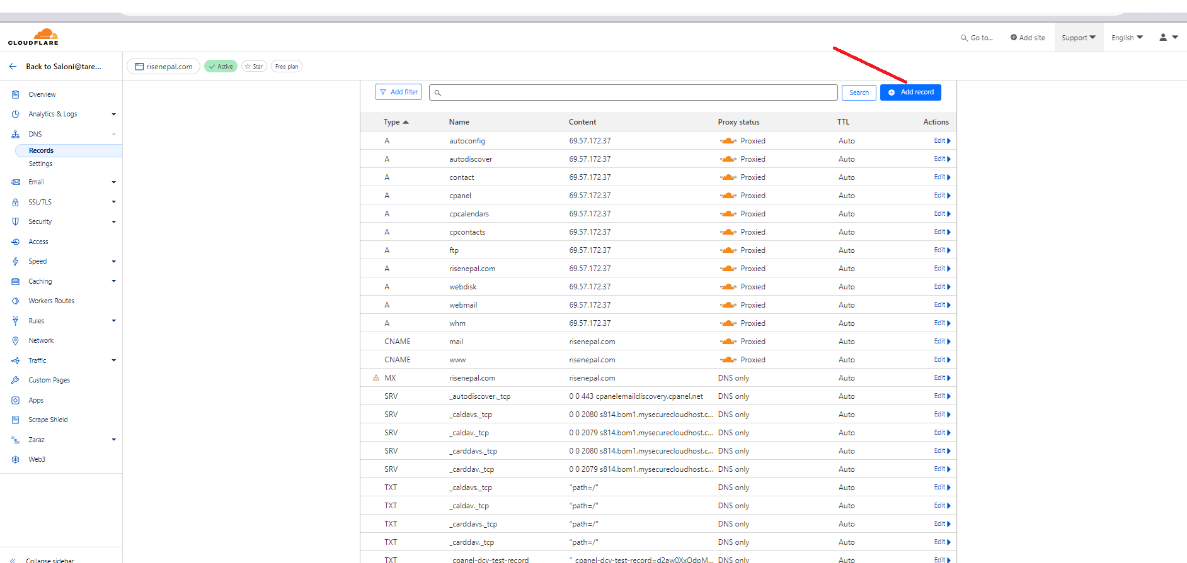Click the user account icon

pos(1163,38)
